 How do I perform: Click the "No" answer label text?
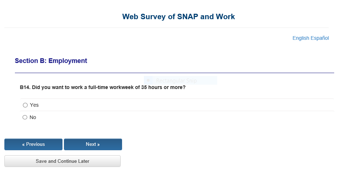(x=33, y=117)
